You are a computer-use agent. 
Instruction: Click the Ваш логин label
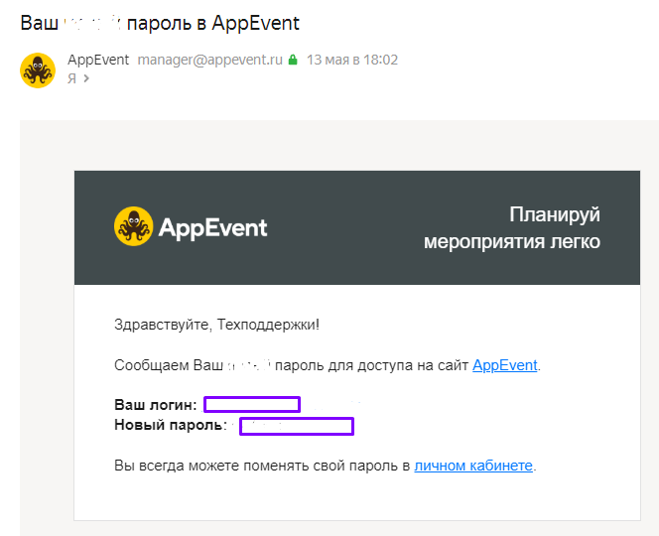click(156, 405)
